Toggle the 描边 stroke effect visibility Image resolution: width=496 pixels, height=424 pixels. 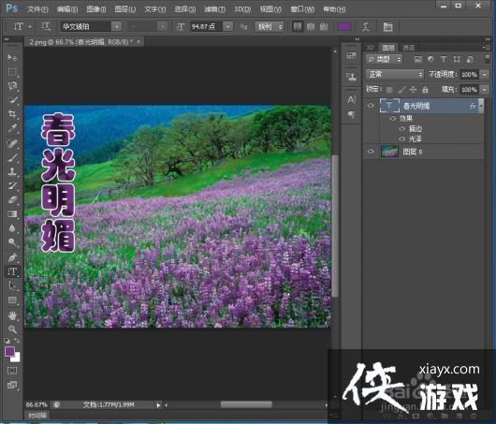coord(401,128)
